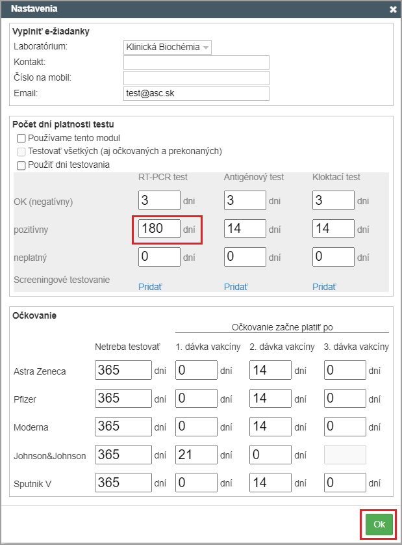
Task: Click Kloktací neplatný days field
Action: 333,257
